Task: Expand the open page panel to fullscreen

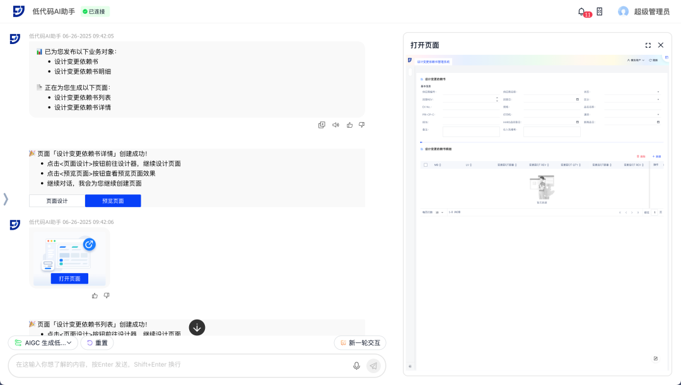Action: pos(648,45)
